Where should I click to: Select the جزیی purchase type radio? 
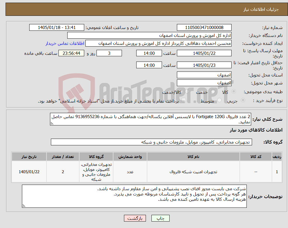pyautogui.click(x=243, y=100)
